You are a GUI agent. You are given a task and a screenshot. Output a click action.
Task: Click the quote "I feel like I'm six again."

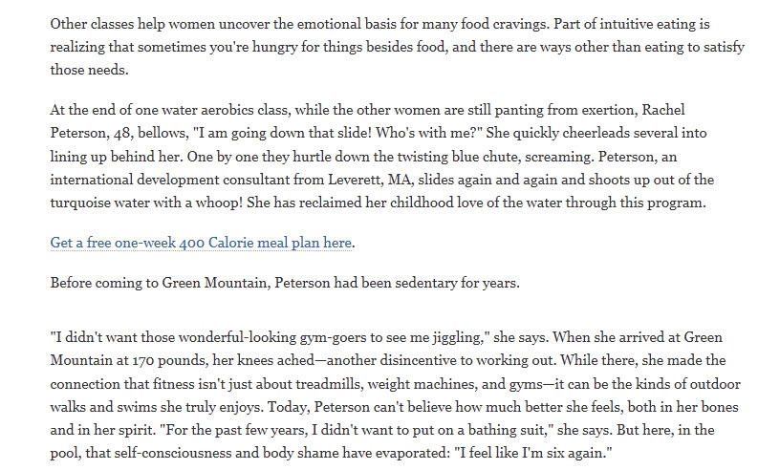click(533, 453)
